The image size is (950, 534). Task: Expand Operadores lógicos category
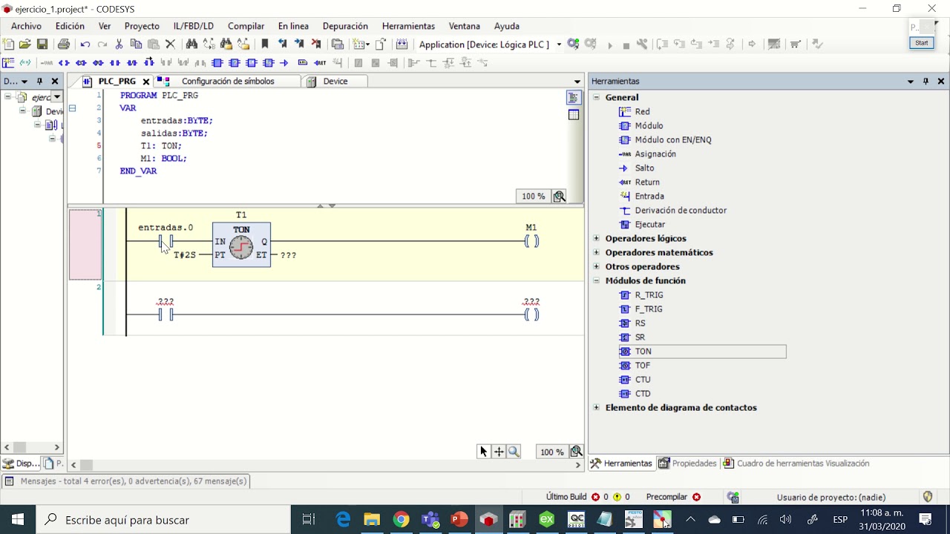[x=596, y=239]
